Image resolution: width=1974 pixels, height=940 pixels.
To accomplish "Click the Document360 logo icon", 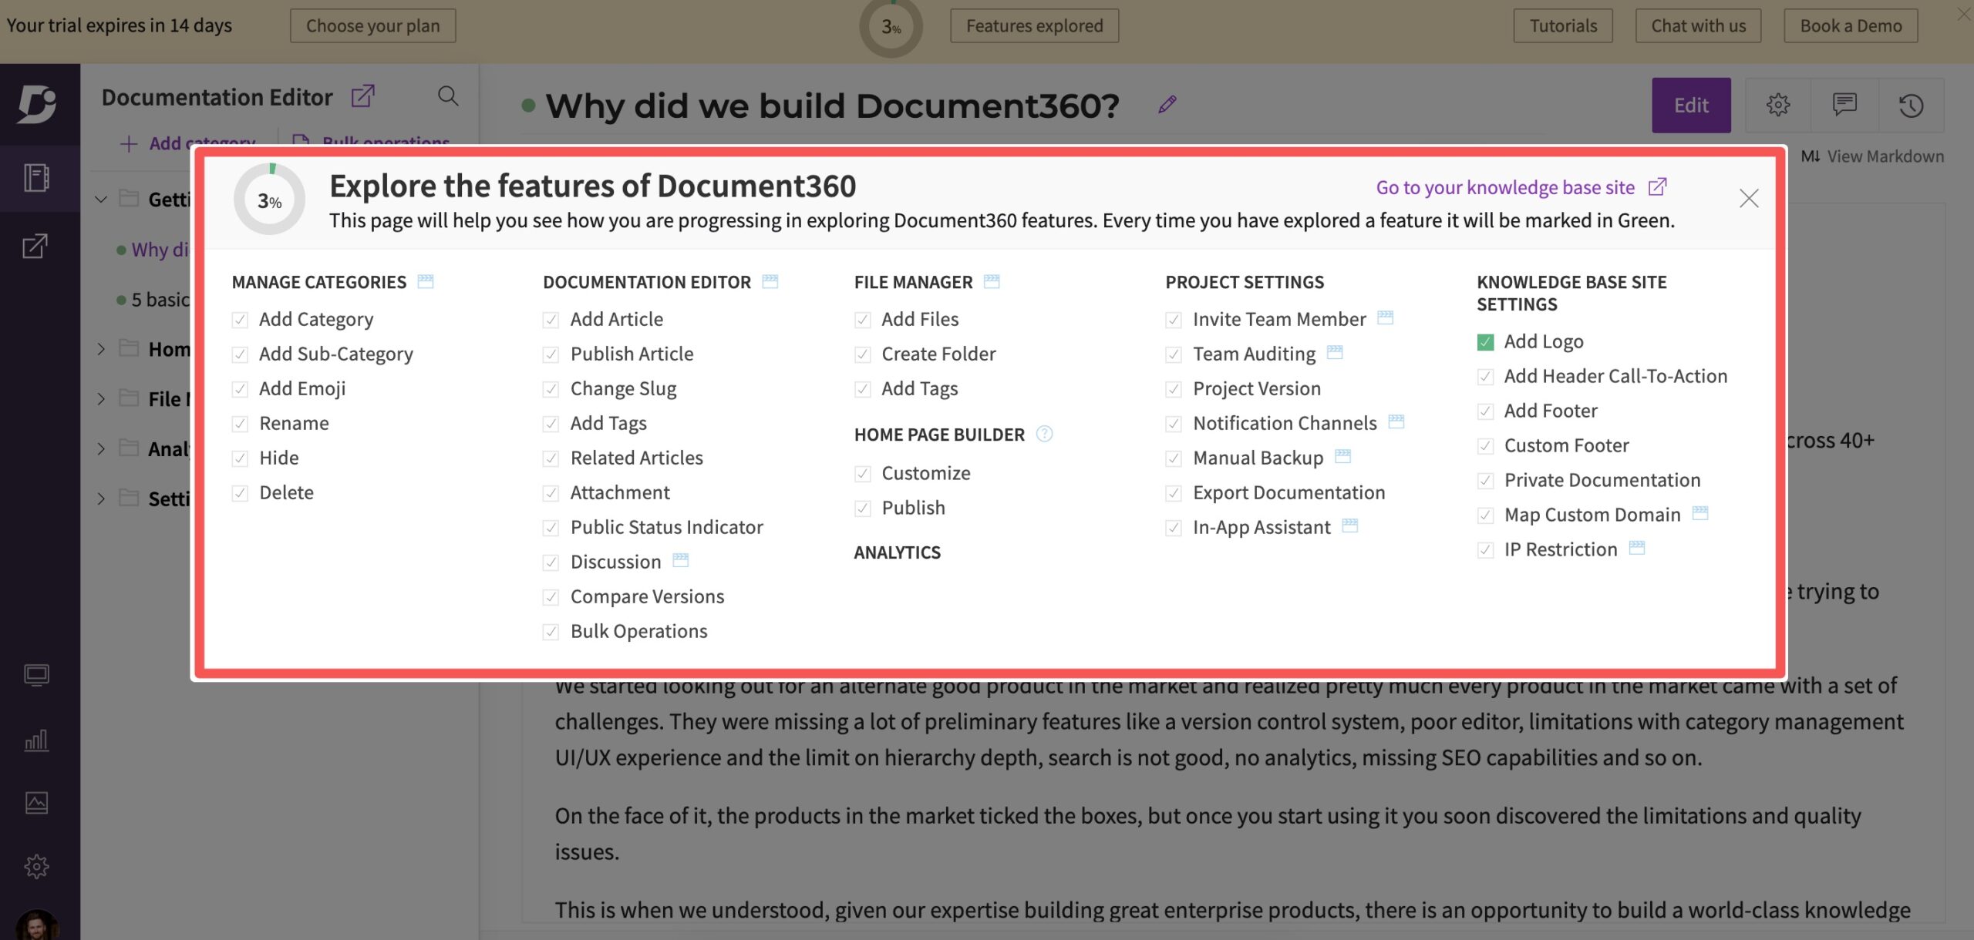I will click(37, 103).
